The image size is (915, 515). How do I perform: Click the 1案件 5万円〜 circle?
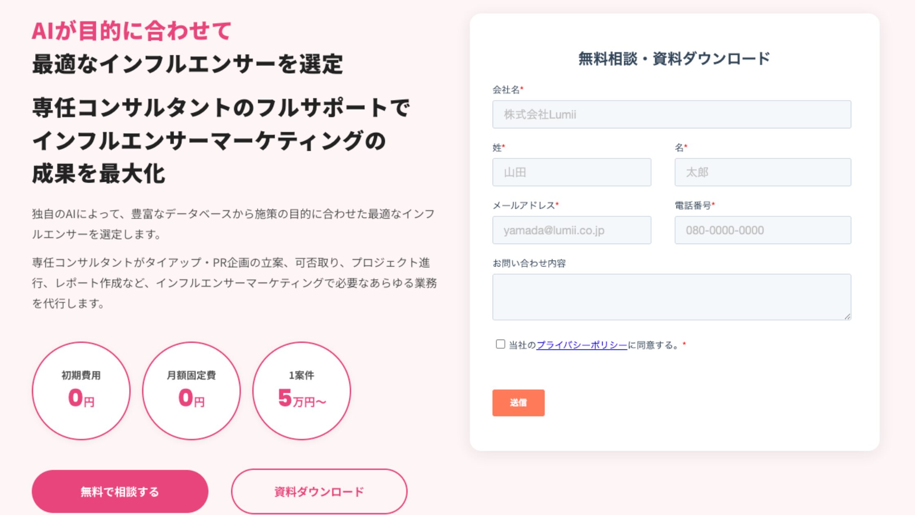point(302,391)
